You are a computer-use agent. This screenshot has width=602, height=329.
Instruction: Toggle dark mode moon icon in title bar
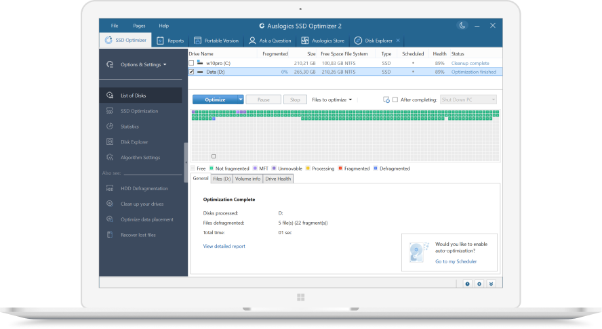pyautogui.click(x=462, y=26)
